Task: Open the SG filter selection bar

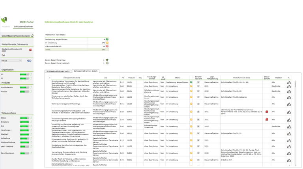Action: pyautogui.click(x=24, y=74)
